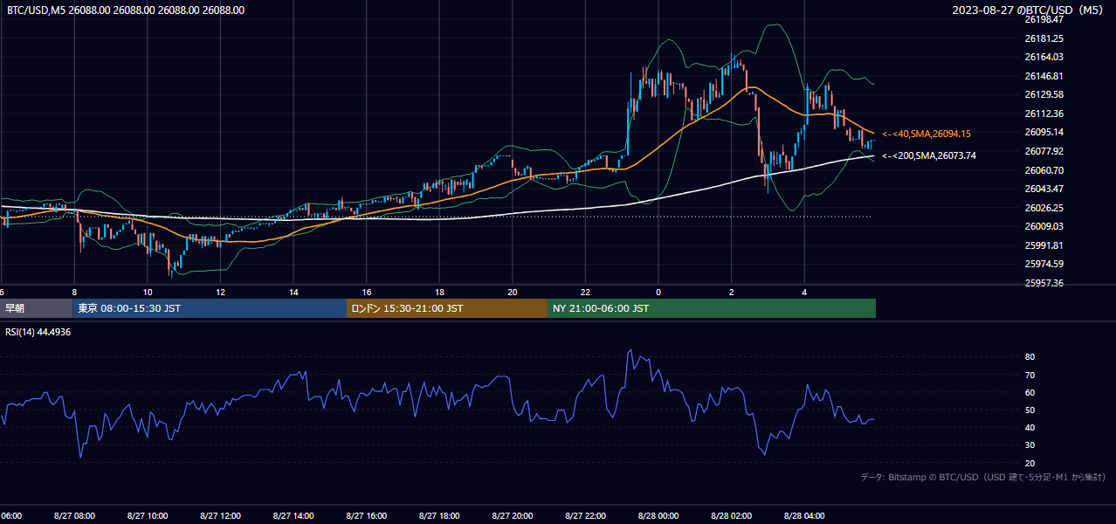The height and width of the screenshot is (524, 1116).
Task: Click RSI axis level 50
Action: 1030,410
